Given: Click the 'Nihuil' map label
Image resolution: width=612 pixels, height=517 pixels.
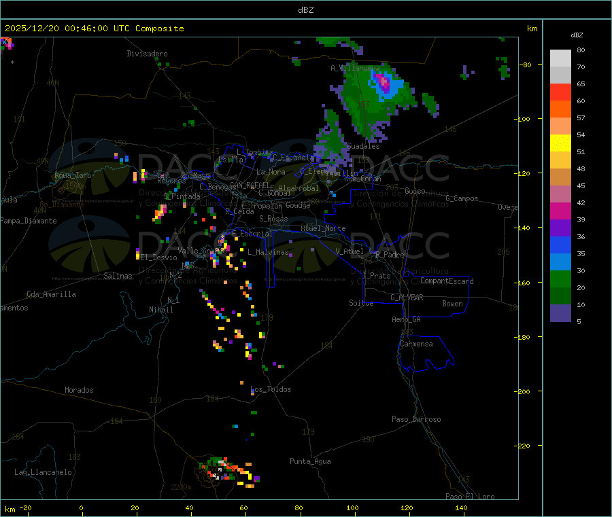Looking at the screenshot, I should [x=161, y=310].
